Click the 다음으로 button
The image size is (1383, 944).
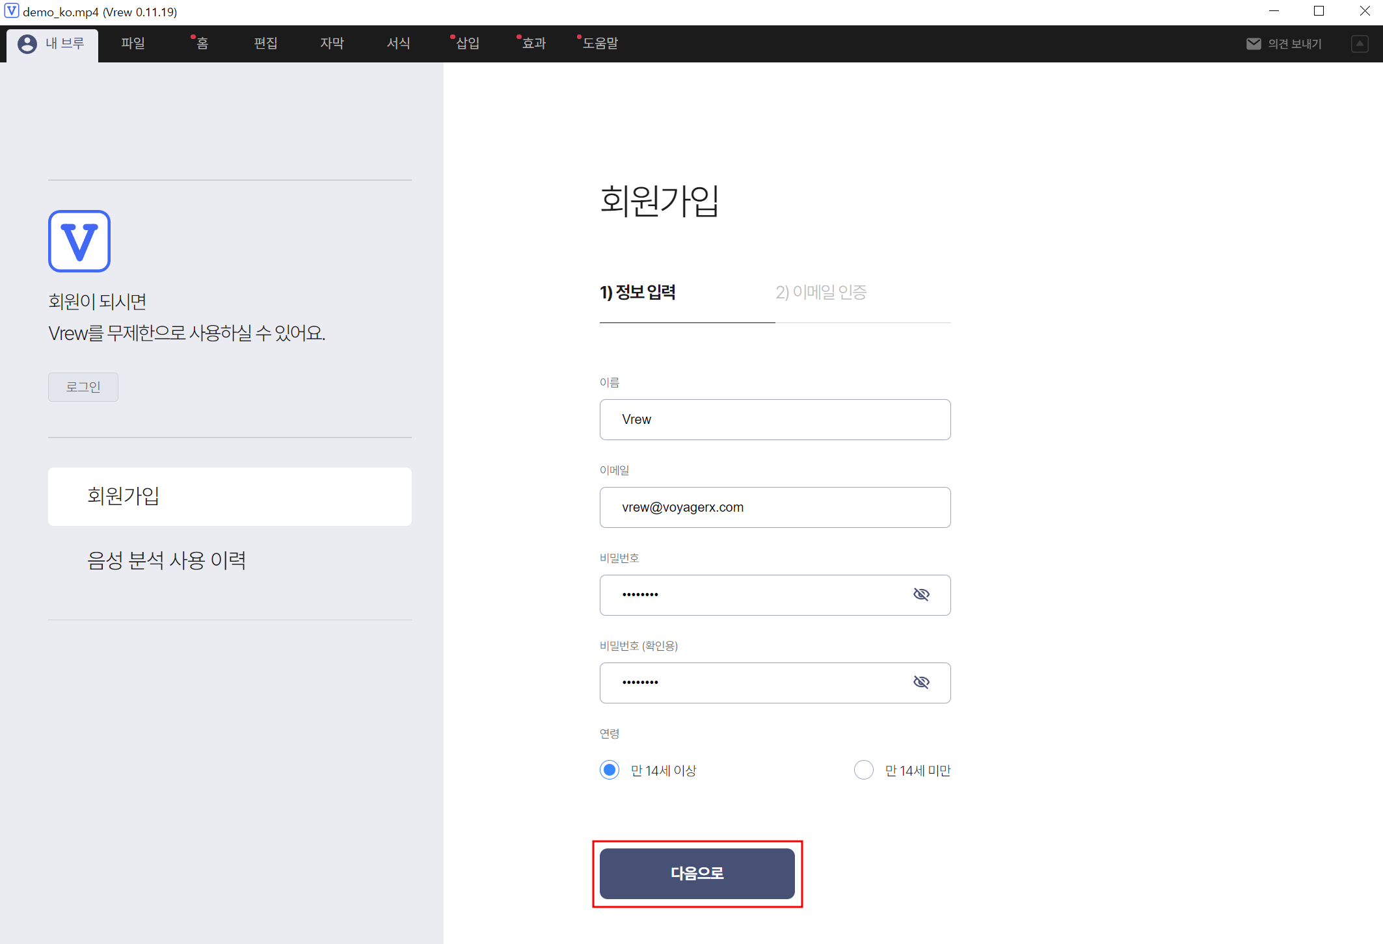[697, 873]
